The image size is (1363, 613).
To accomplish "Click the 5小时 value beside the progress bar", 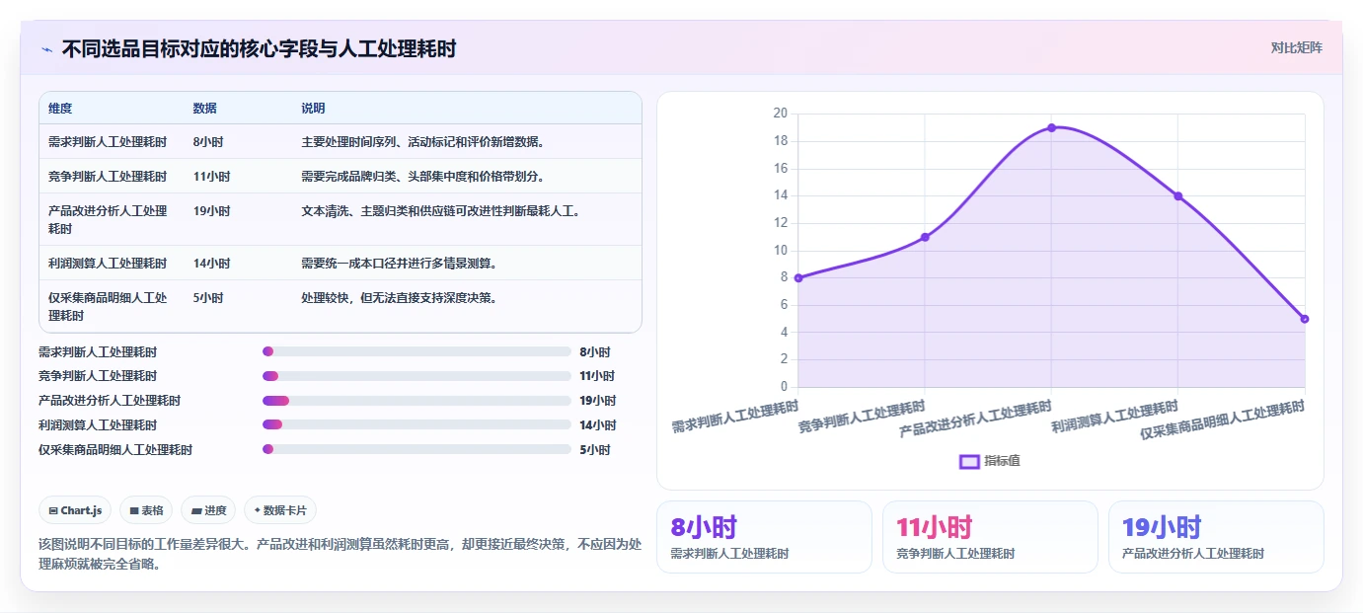I will pyautogui.click(x=595, y=450).
